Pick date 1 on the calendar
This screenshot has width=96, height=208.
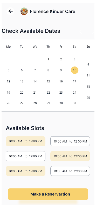click(48, 59)
